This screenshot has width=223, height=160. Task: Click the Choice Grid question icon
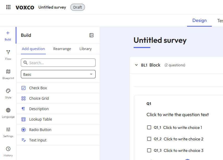23,98
